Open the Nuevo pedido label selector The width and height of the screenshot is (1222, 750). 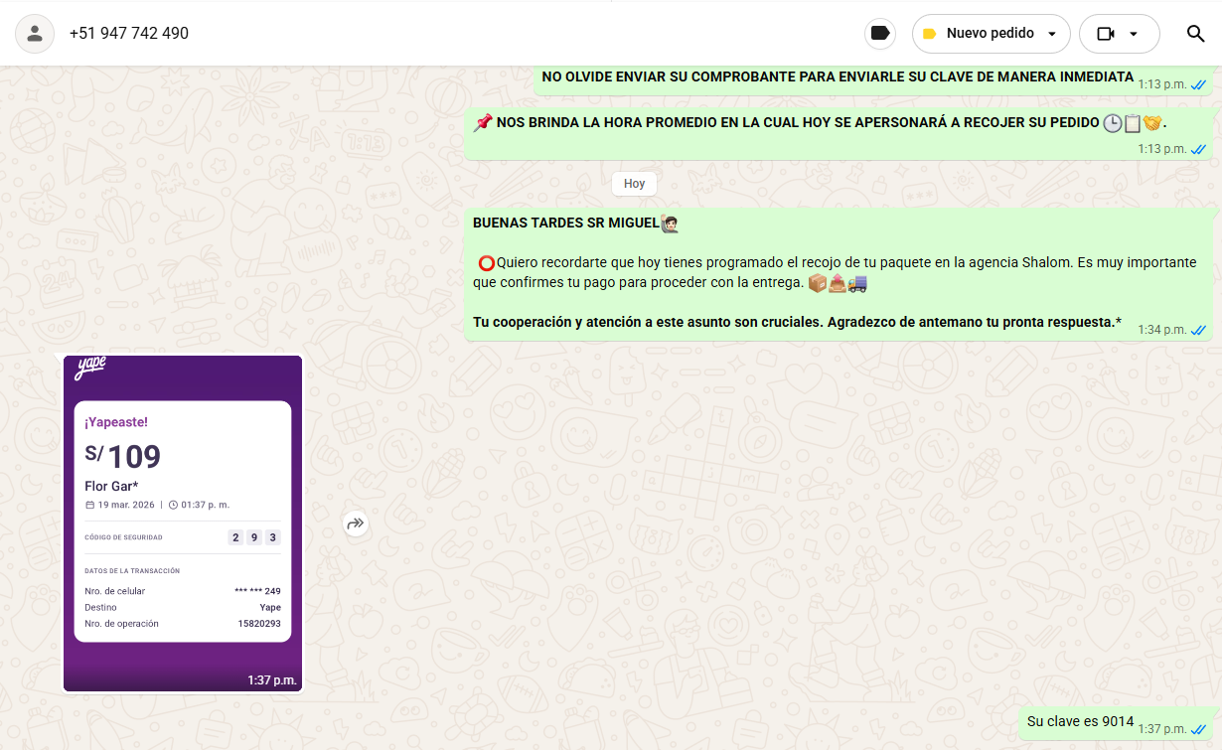(x=990, y=34)
